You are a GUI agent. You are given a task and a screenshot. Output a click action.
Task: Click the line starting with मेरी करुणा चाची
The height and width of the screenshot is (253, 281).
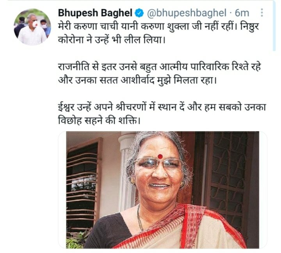[158, 27]
